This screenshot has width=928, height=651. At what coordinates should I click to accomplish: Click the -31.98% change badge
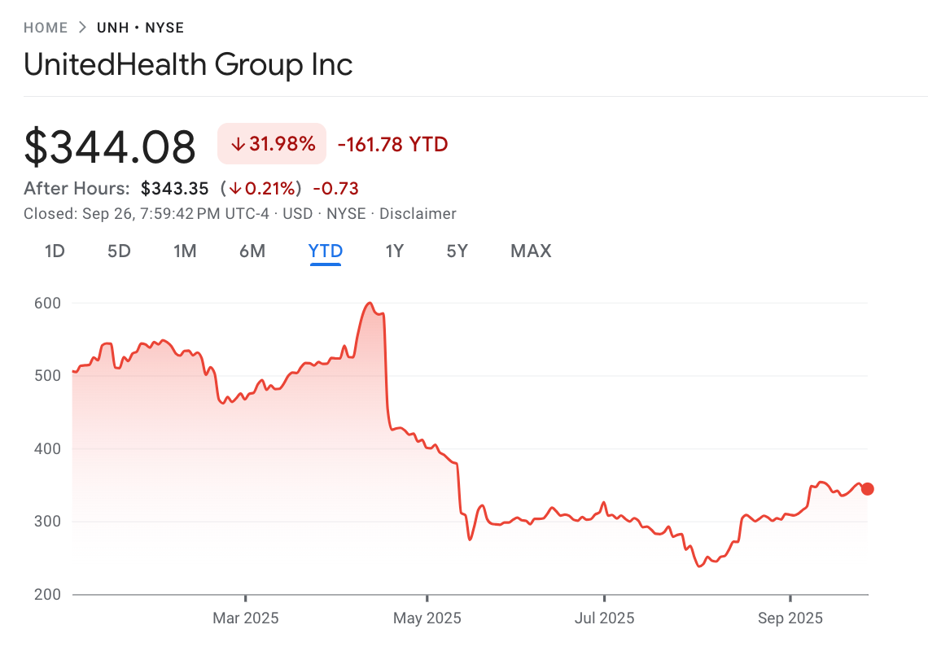(271, 143)
